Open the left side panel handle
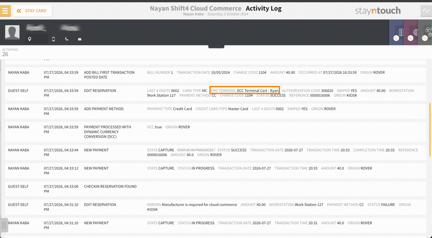This screenshot has height=238, width=432. [4, 225]
